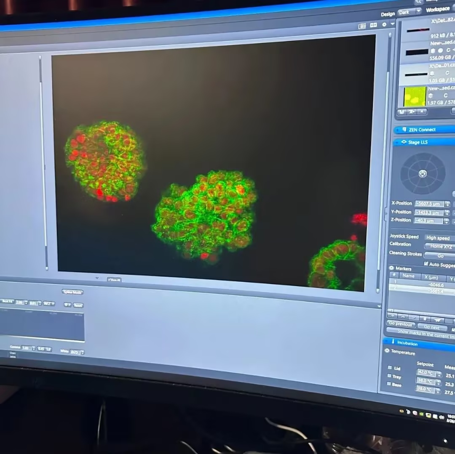Click the Go previous marker button
This screenshot has width=455, height=454.
pos(401,324)
